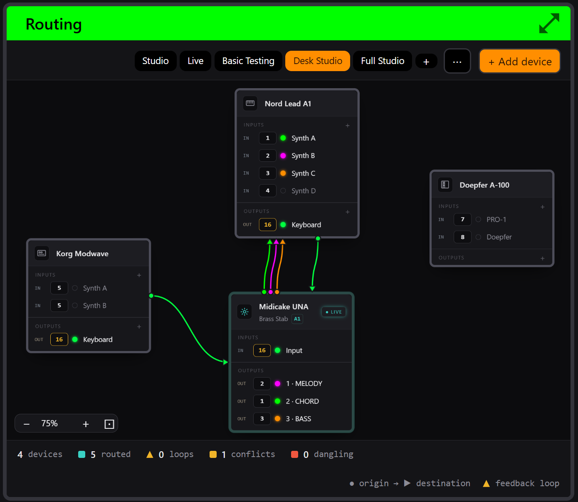Click the Midicake UNA gear icon
The height and width of the screenshot is (502, 578).
pyautogui.click(x=245, y=312)
